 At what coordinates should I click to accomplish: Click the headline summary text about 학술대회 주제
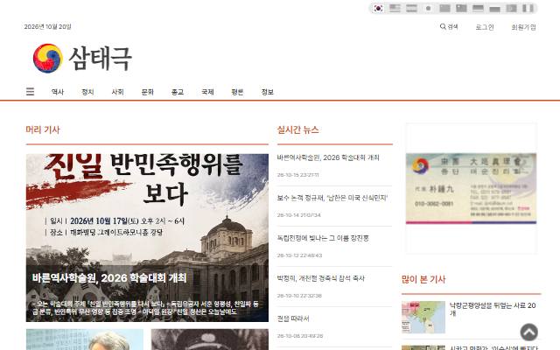146,308
